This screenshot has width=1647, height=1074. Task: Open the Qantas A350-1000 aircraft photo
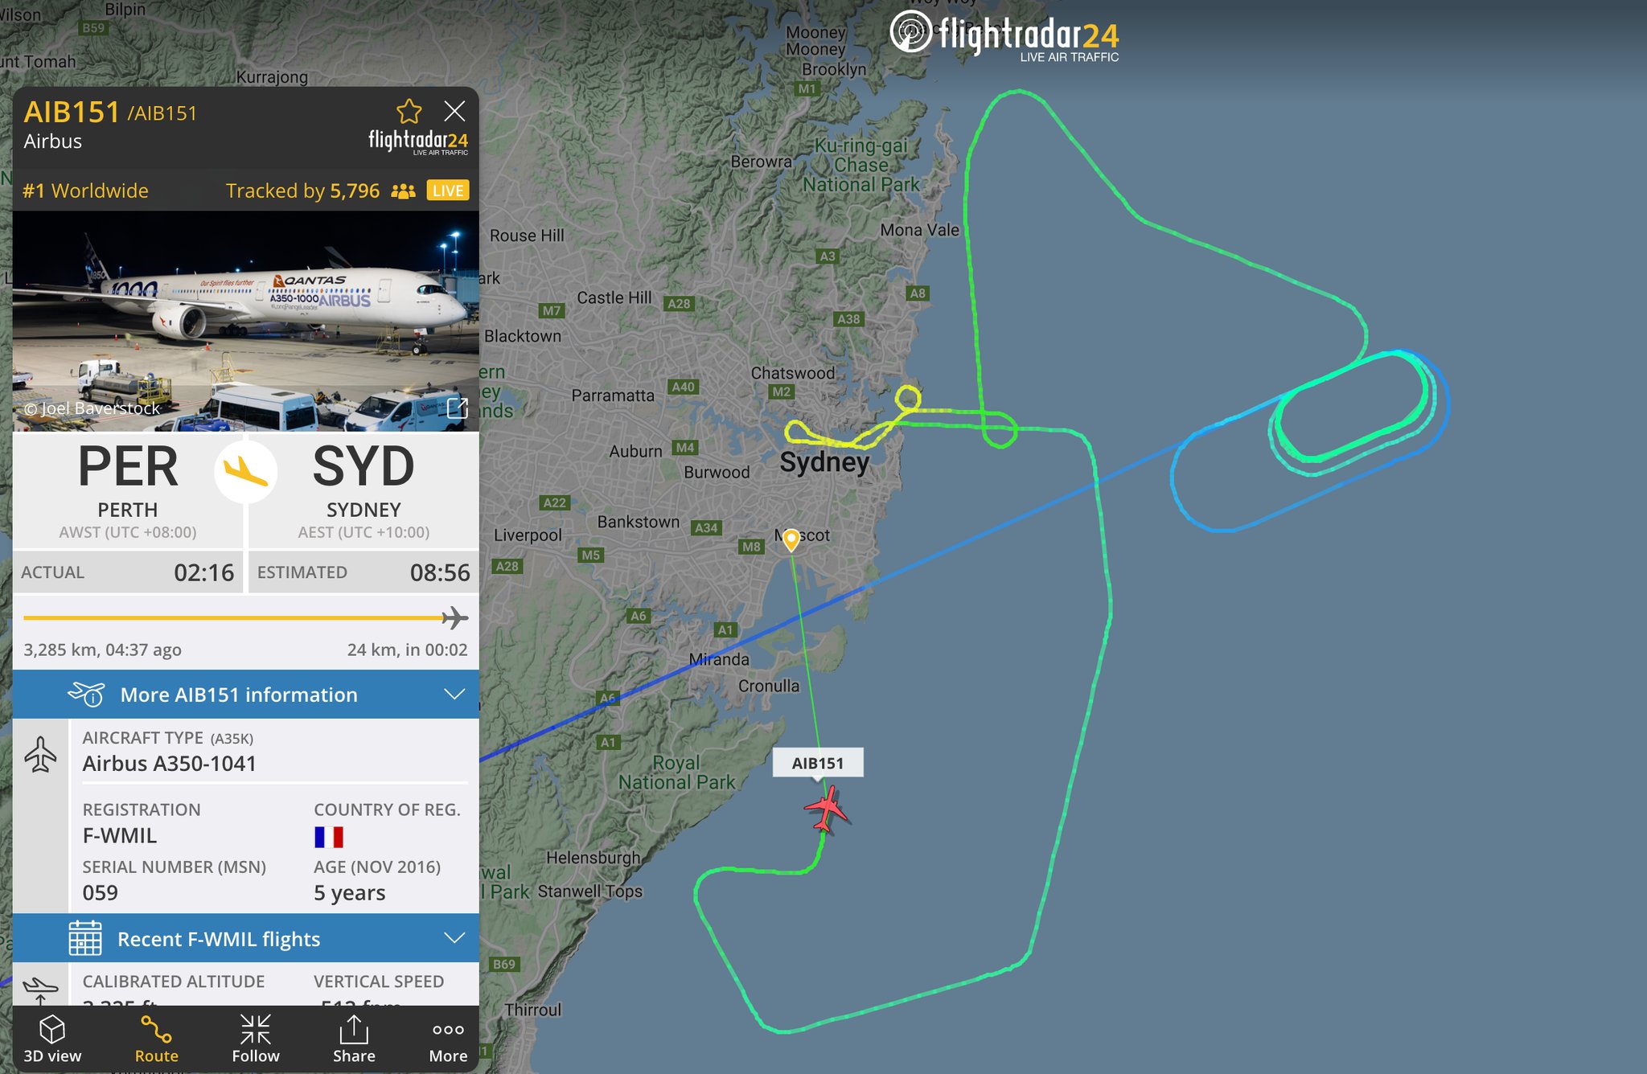pyautogui.click(x=246, y=322)
